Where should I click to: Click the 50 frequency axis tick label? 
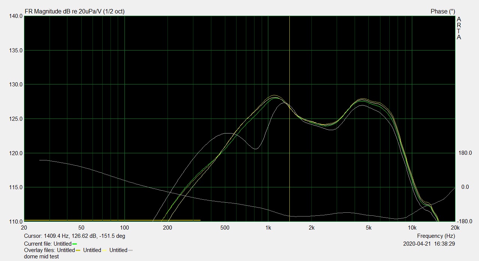(x=81, y=228)
